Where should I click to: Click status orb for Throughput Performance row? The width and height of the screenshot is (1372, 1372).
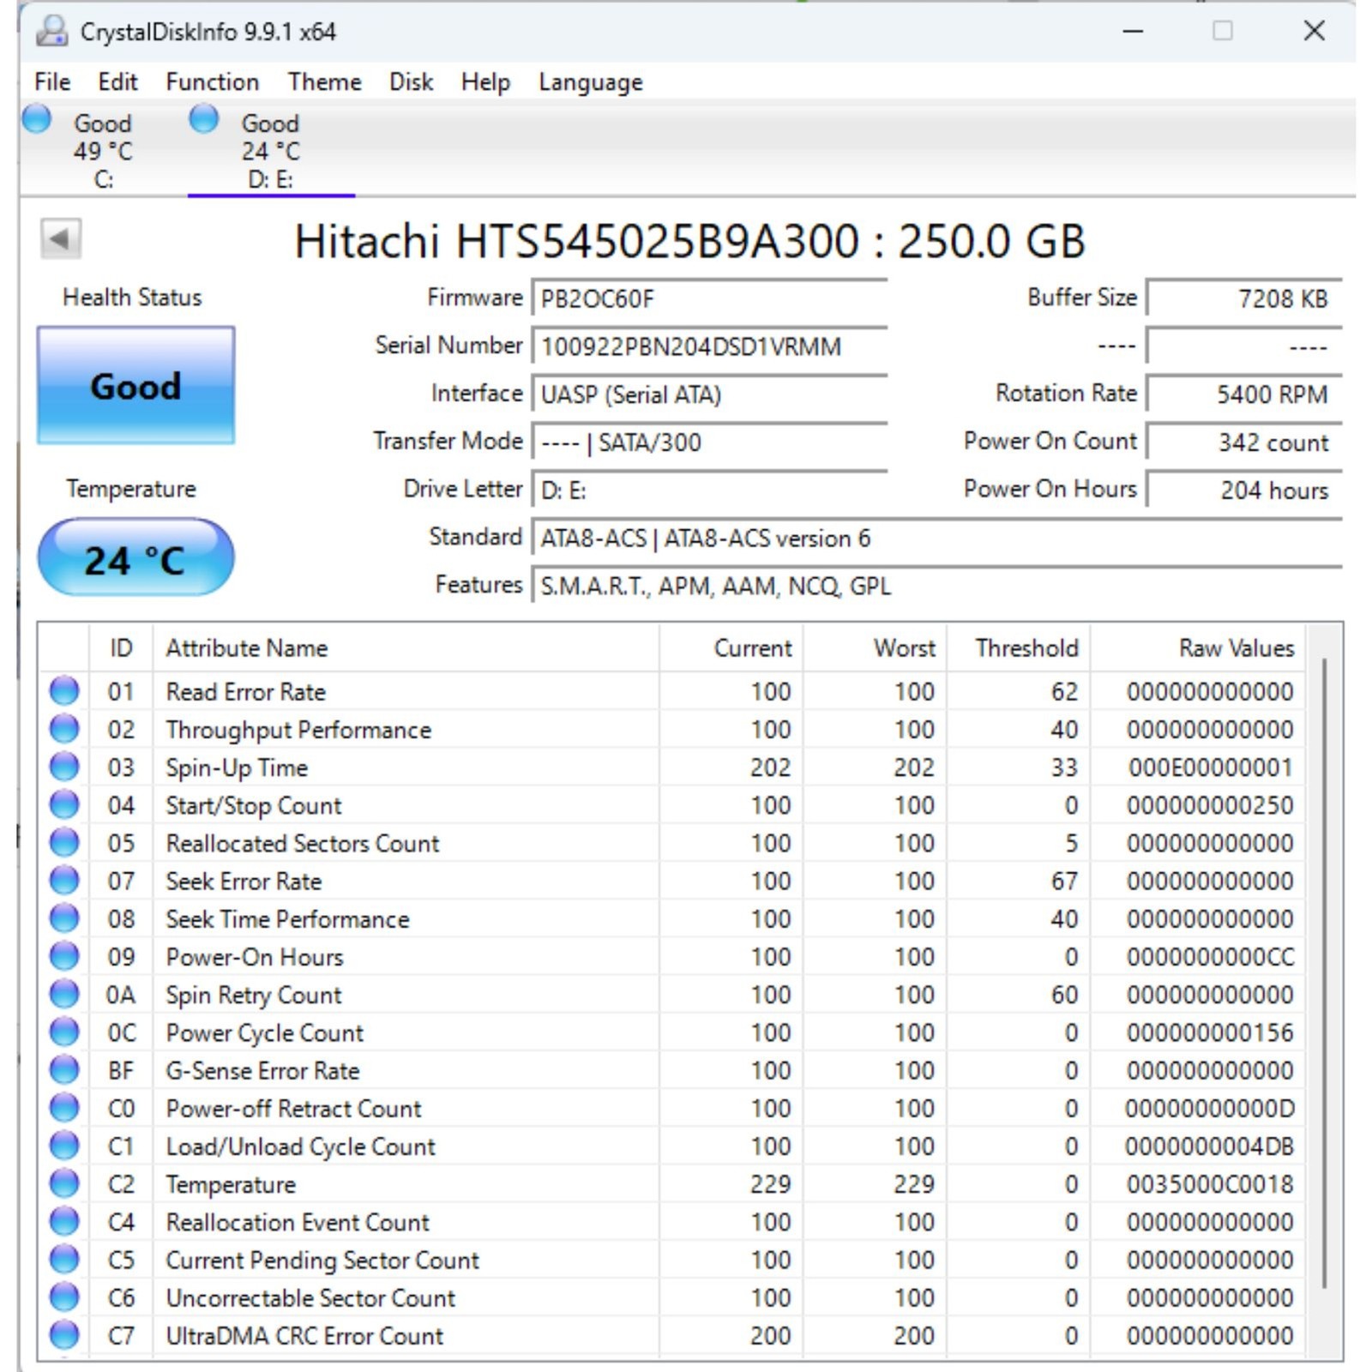point(64,729)
